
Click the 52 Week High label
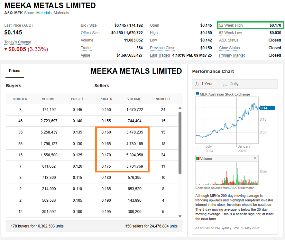231,25
